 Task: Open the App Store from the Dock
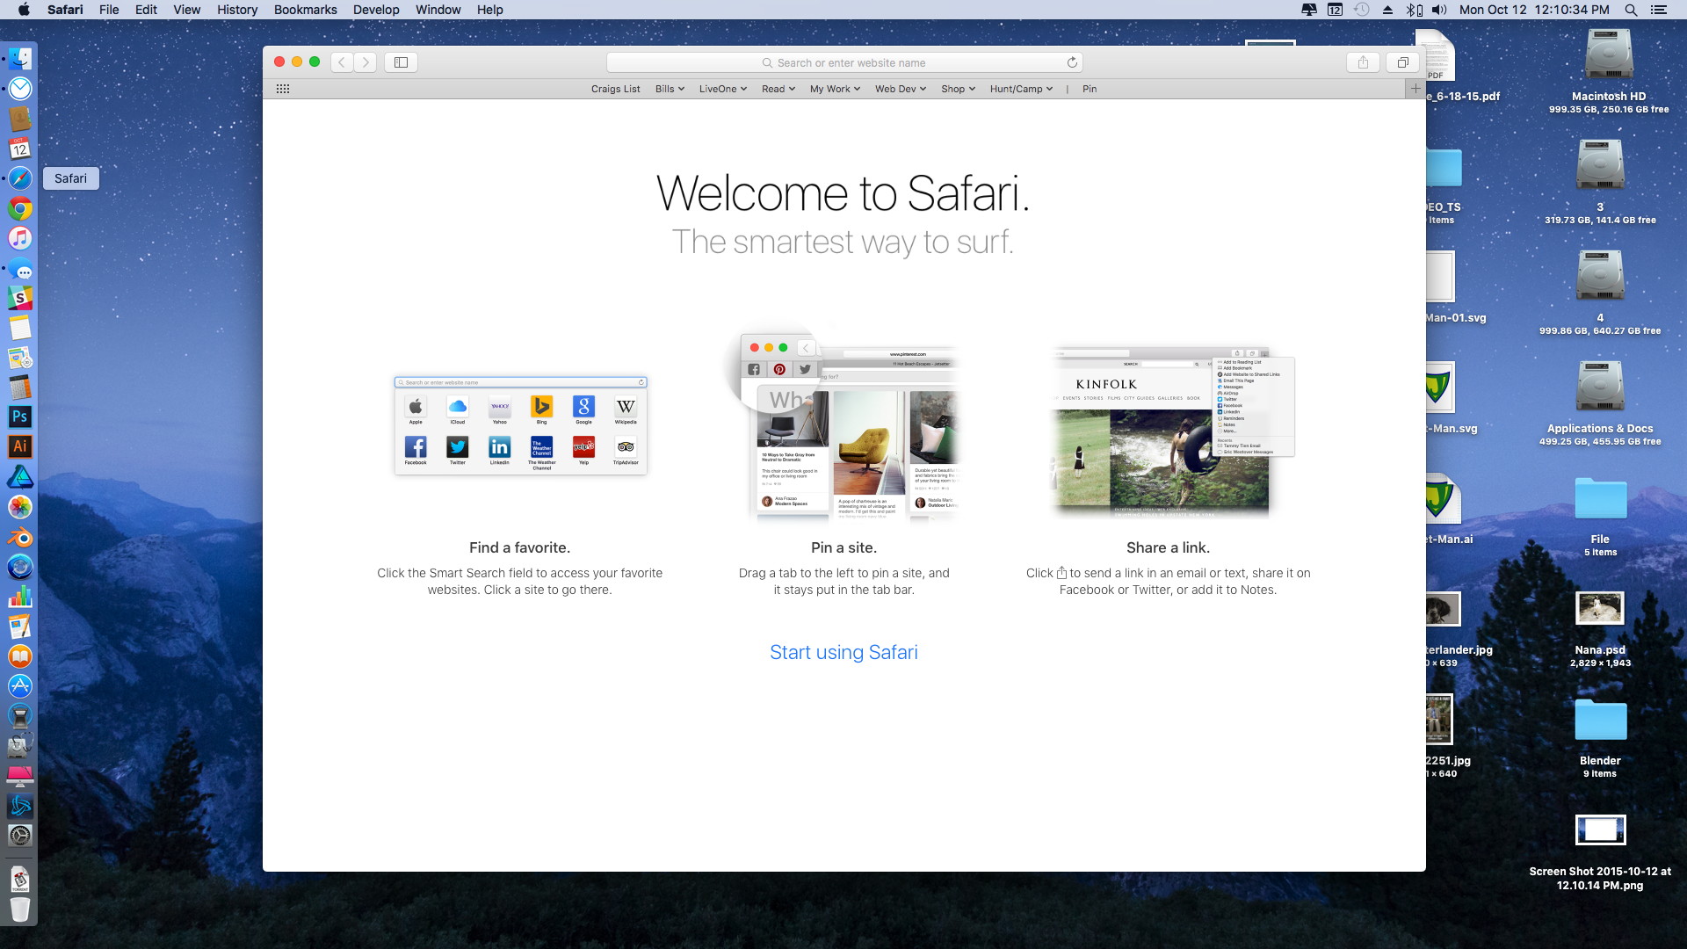pyautogui.click(x=20, y=686)
